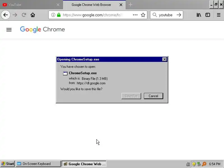Cancel the ChromeSetup.exe download
Viewport: 224px width, 168px height.
153,96
